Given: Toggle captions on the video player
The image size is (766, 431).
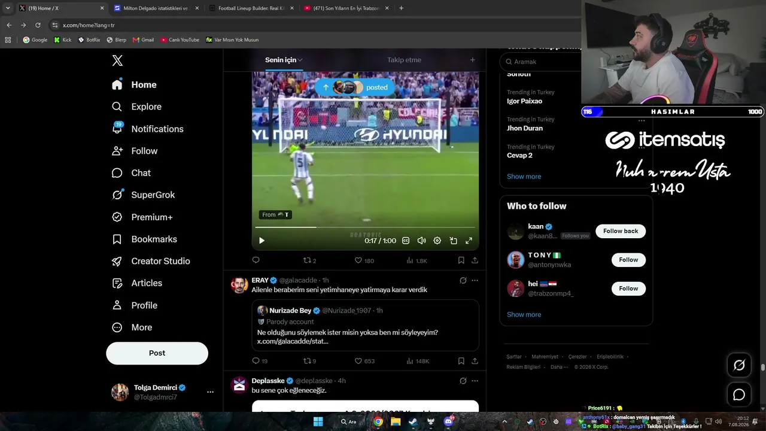Looking at the screenshot, I should 406,241.
